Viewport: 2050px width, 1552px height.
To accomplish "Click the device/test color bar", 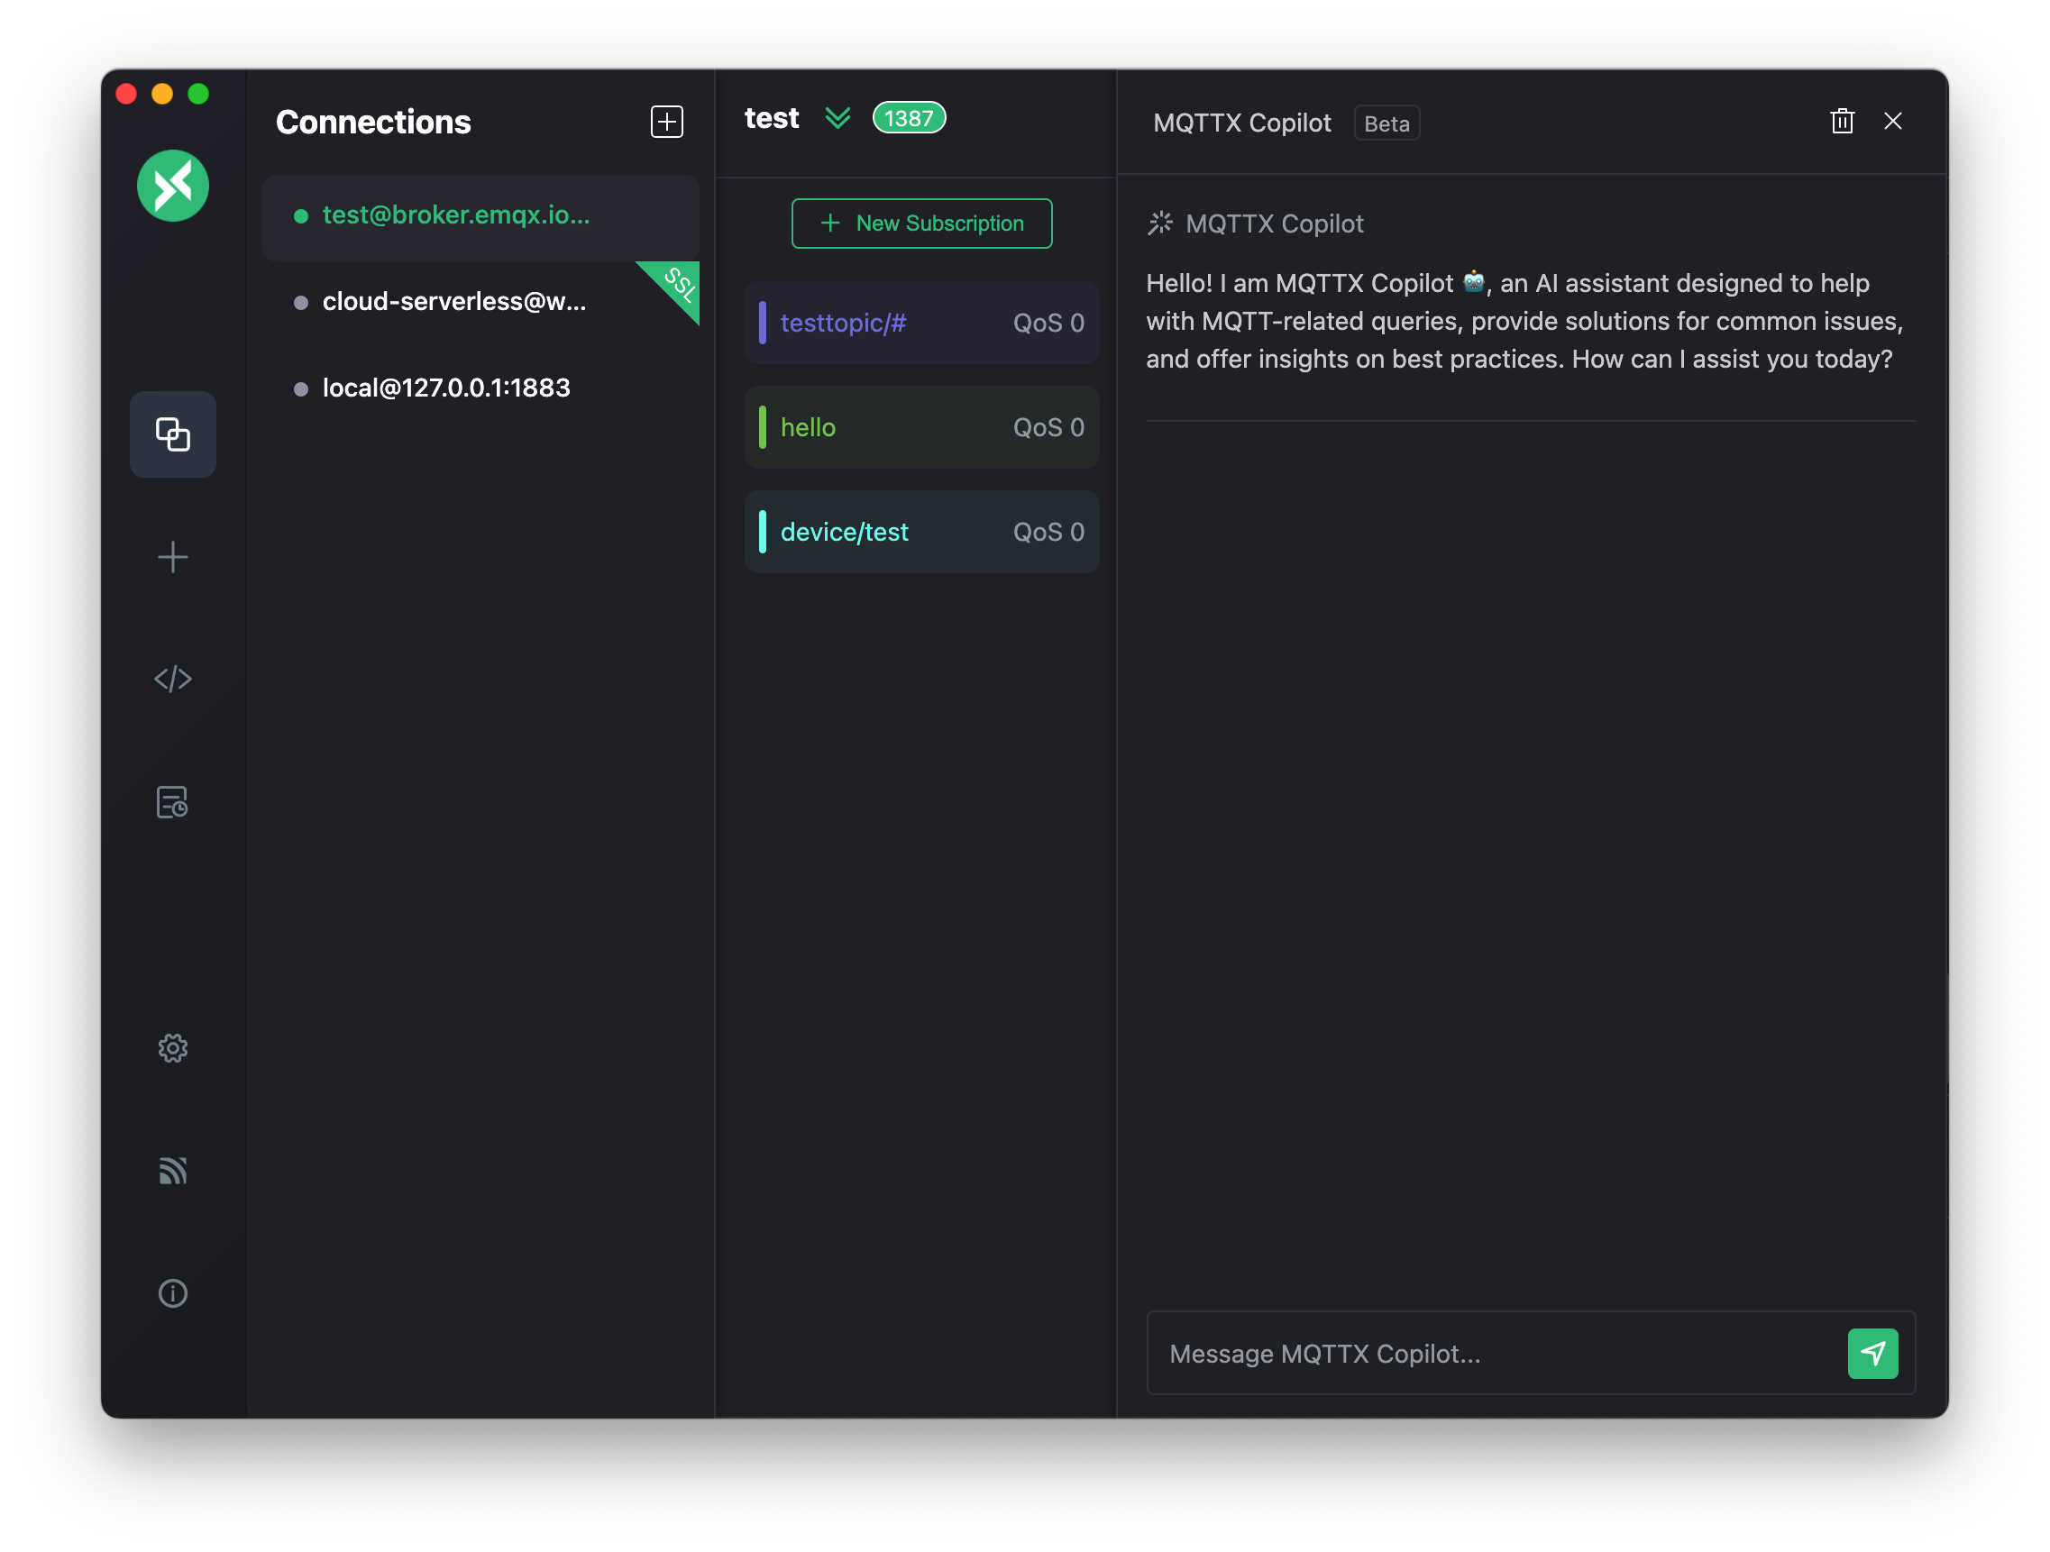I will coord(763,532).
